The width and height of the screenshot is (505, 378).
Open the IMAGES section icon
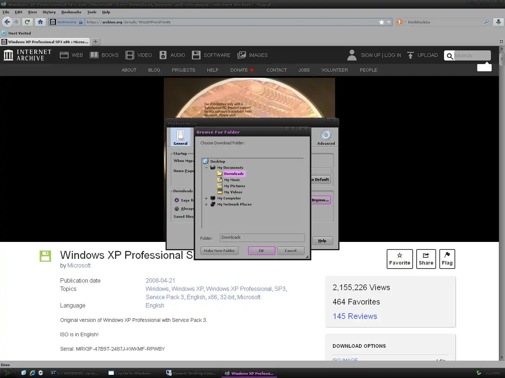242,55
